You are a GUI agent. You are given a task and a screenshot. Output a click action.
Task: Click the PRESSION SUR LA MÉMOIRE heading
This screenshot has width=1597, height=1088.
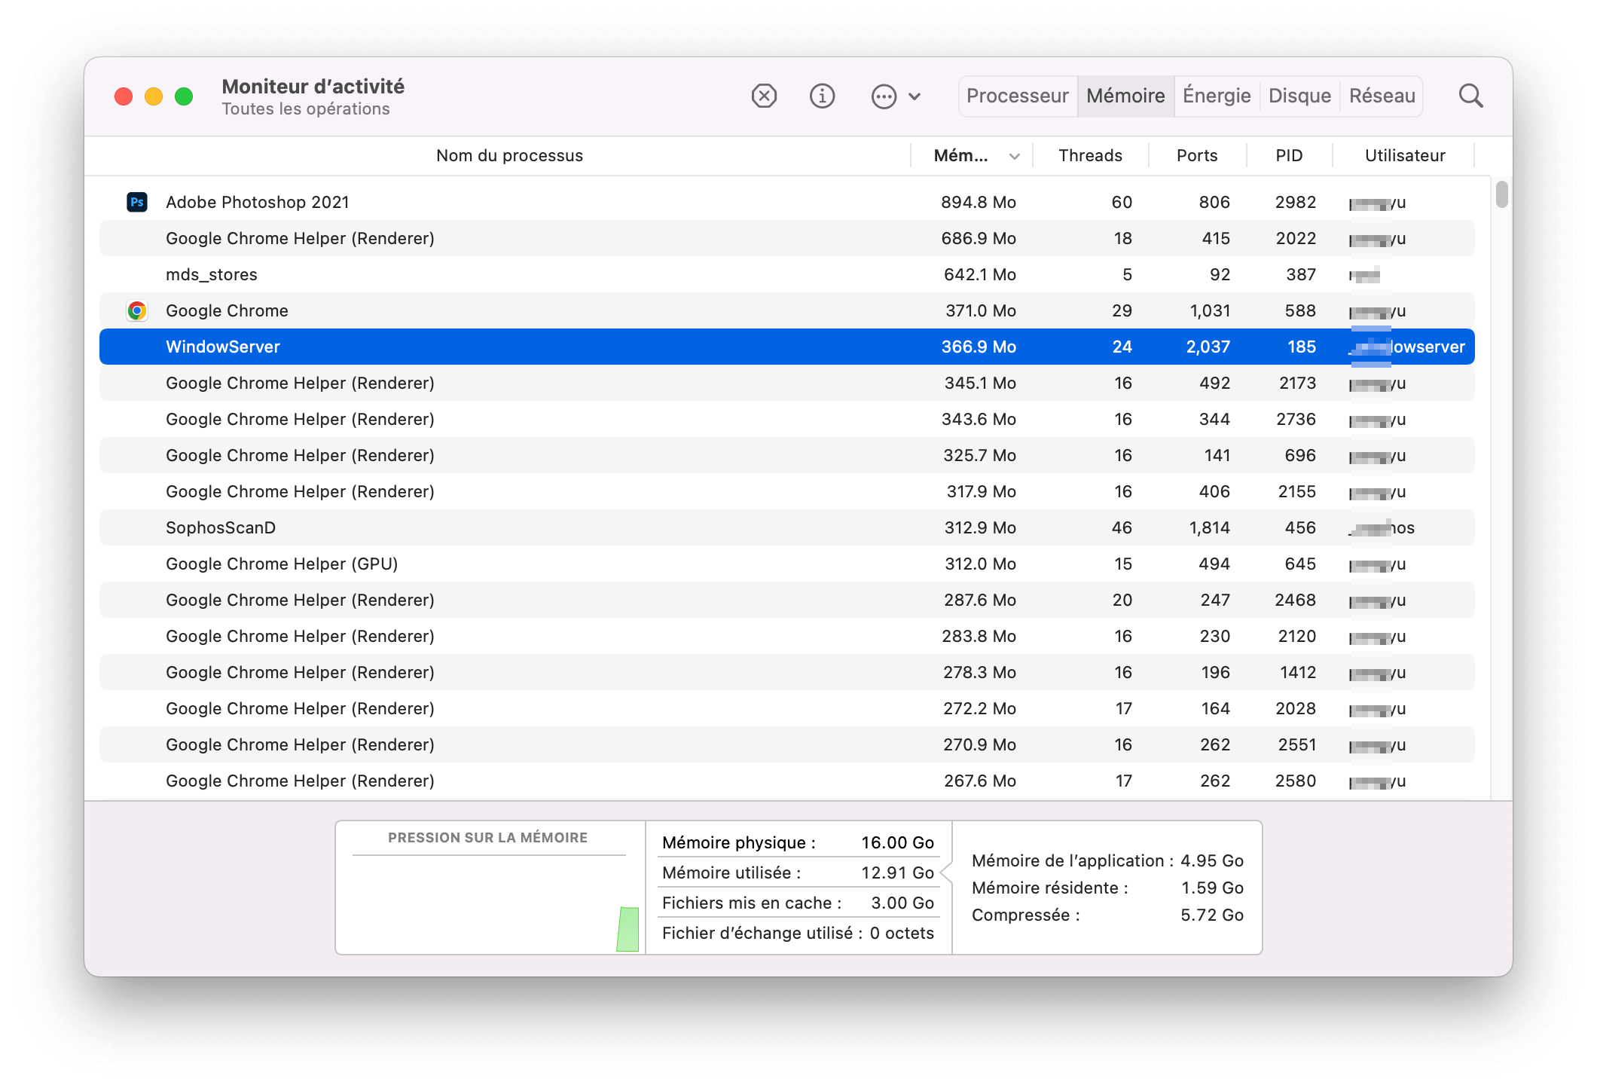coord(487,838)
